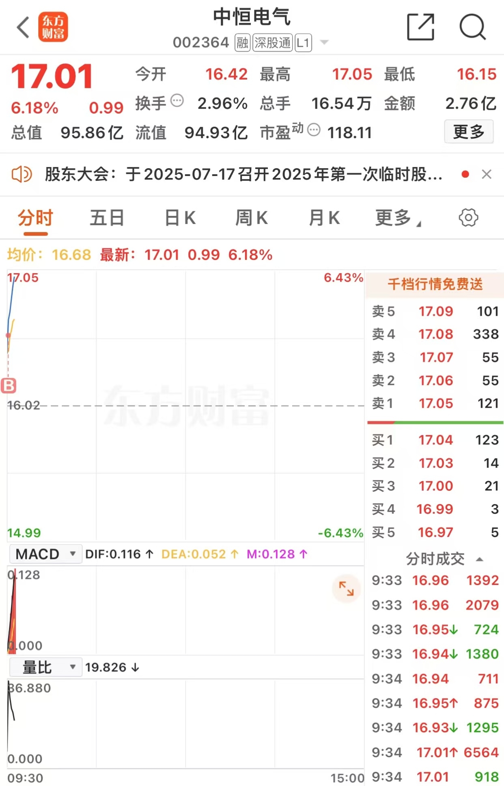
Task: Open chart settings gear icon
Action: tap(468, 217)
